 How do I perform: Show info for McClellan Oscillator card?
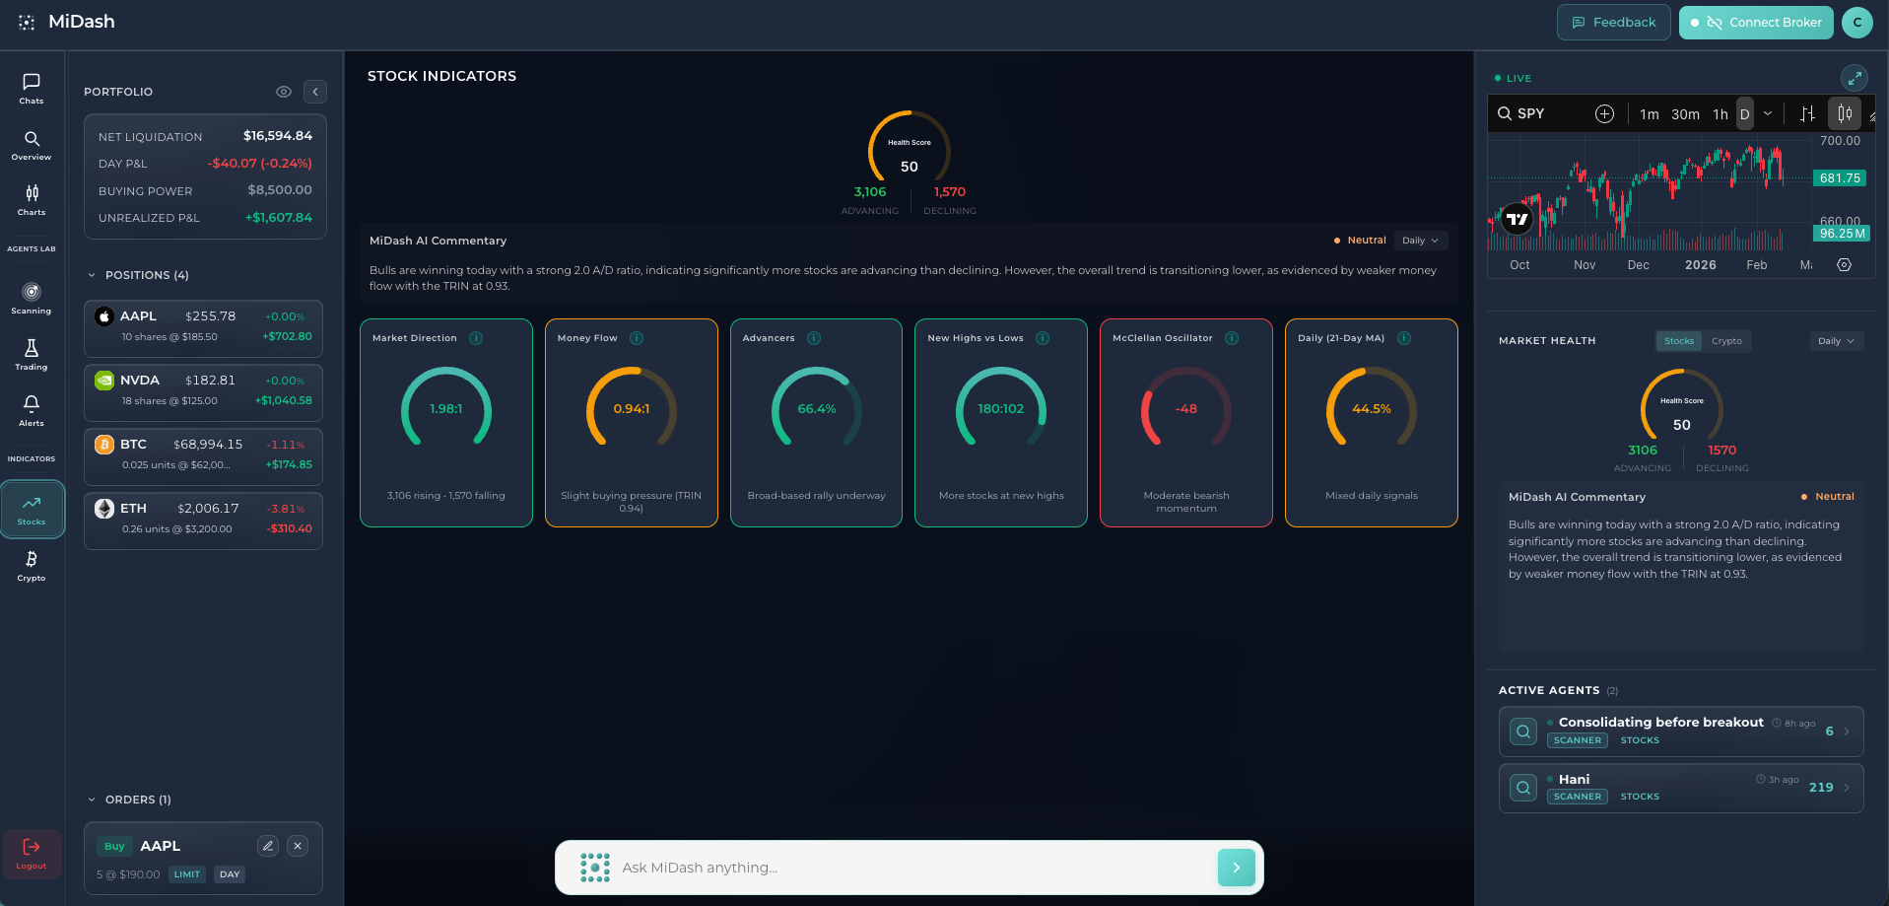click(1232, 338)
